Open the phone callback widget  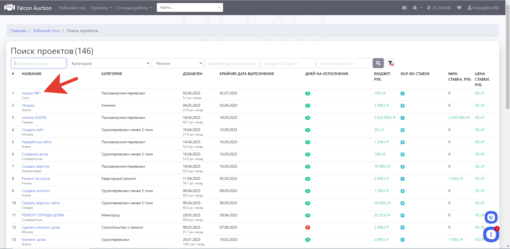491,217
